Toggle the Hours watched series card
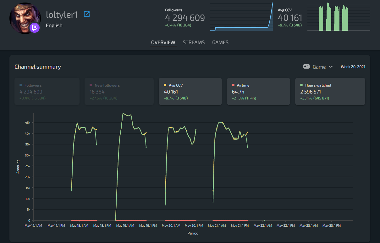 (330, 92)
